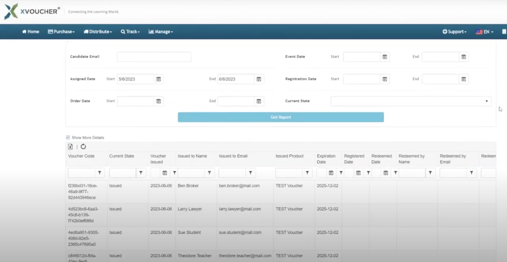507x262 pixels.
Task: Open Voucher Code column filter
Action: tap(100, 173)
